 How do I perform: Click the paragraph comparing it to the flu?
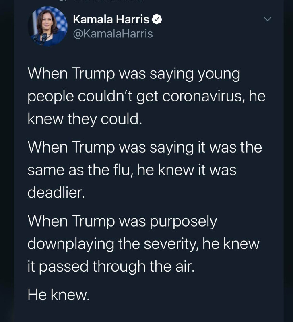point(145,169)
